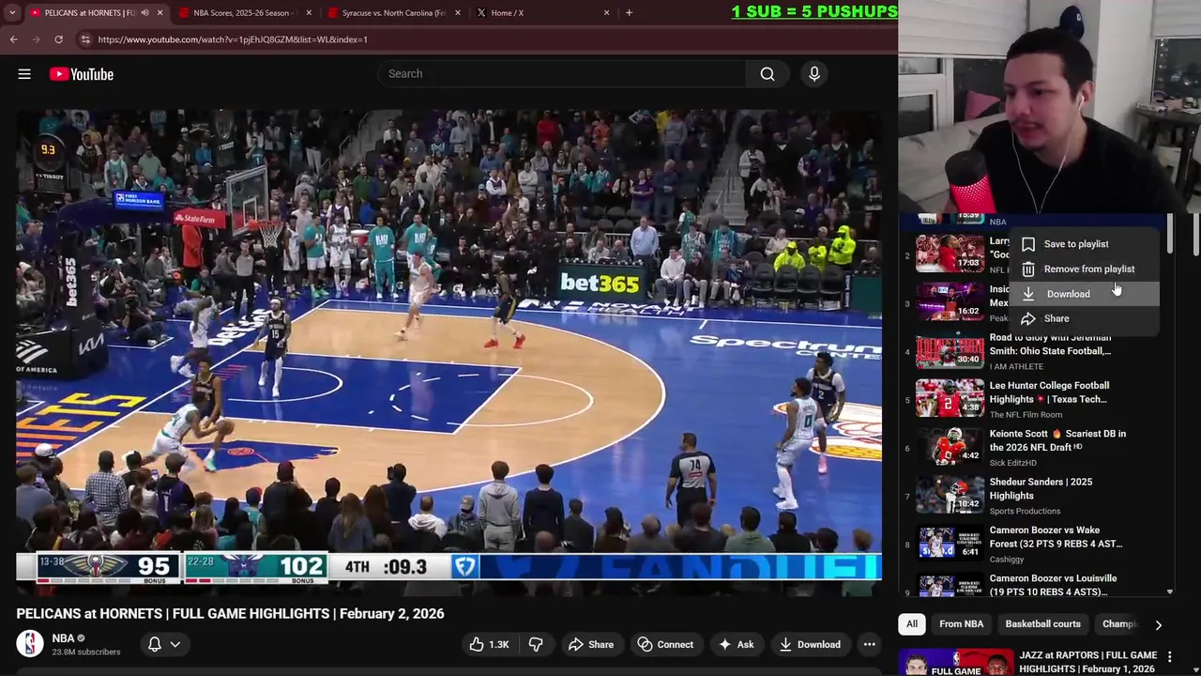Reload the page with the refresh icon
This screenshot has height=676, width=1201.
point(58,39)
